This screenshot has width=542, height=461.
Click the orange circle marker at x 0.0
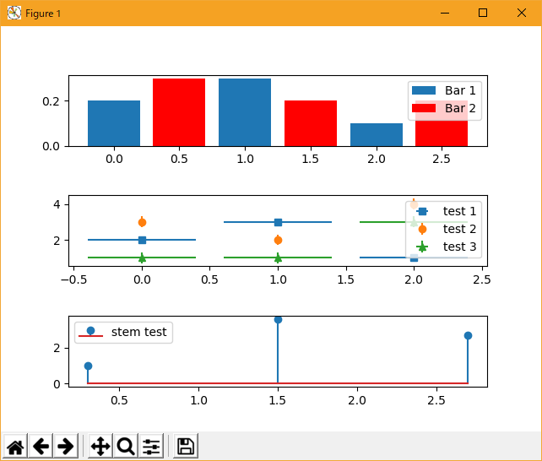[x=142, y=222]
